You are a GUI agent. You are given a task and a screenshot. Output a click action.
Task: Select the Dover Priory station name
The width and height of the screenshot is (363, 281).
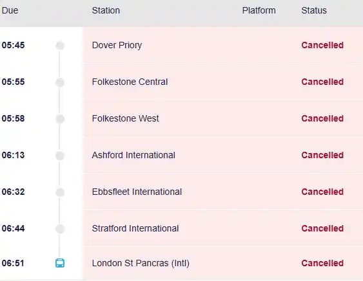117,45
